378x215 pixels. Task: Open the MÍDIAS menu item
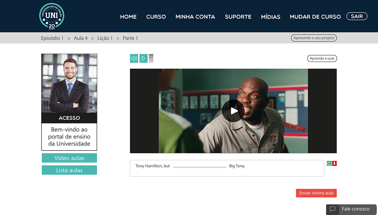(271, 17)
